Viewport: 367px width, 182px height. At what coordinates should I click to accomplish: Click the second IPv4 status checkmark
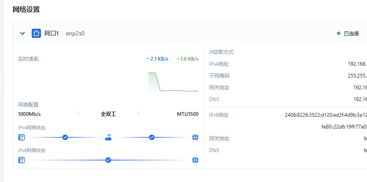(x=152, y=137)
